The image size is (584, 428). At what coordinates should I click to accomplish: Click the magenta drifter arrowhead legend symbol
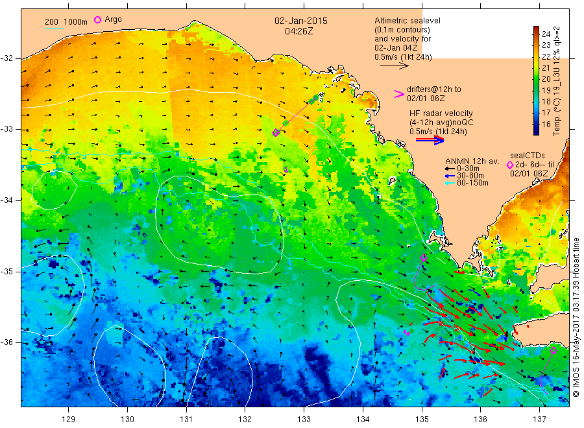click(x=399, y=94)
